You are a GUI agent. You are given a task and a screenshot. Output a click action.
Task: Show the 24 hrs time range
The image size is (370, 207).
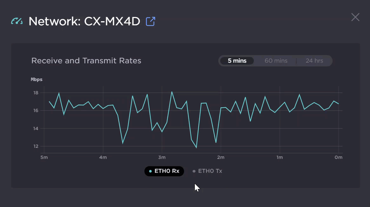pyautogui.click(x=314, y=61)
